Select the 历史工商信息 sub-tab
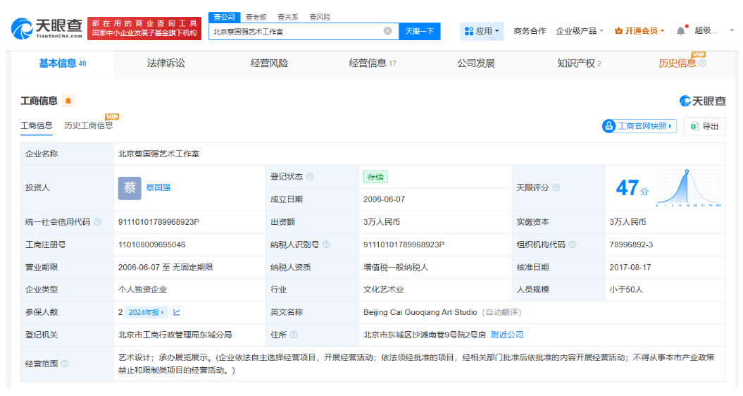743x396 pixels. 89,125
